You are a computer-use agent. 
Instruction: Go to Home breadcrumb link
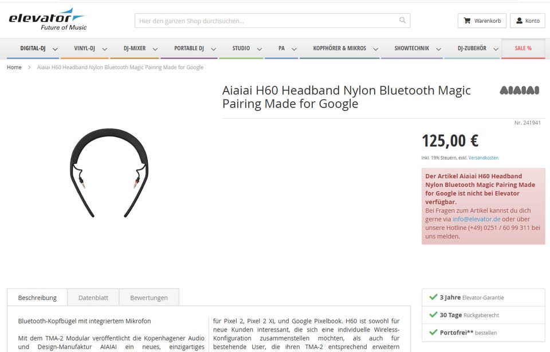click(14, 67)
